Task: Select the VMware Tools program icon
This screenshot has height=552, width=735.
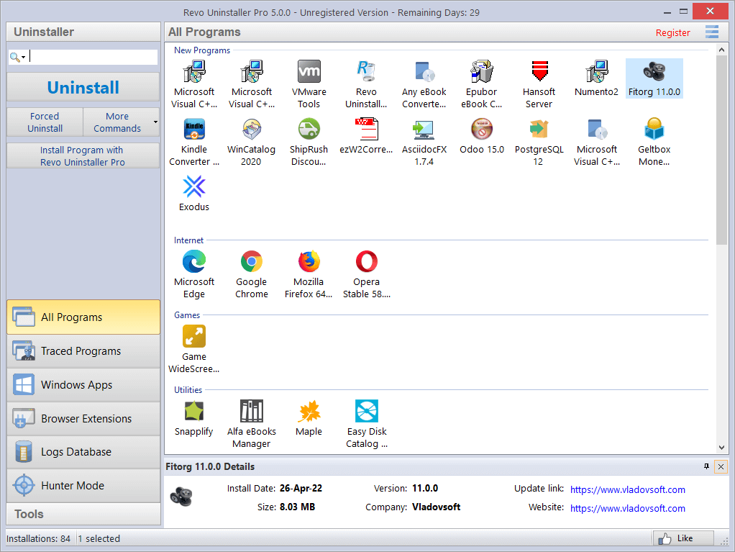Action: coord(309,72)
